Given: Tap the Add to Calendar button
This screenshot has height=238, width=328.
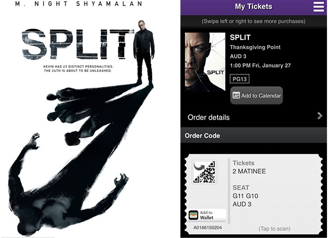Looking at the screenshot, I should point(256,95).
